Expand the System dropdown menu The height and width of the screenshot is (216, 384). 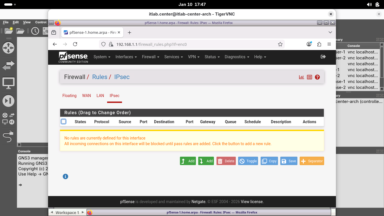102,57
